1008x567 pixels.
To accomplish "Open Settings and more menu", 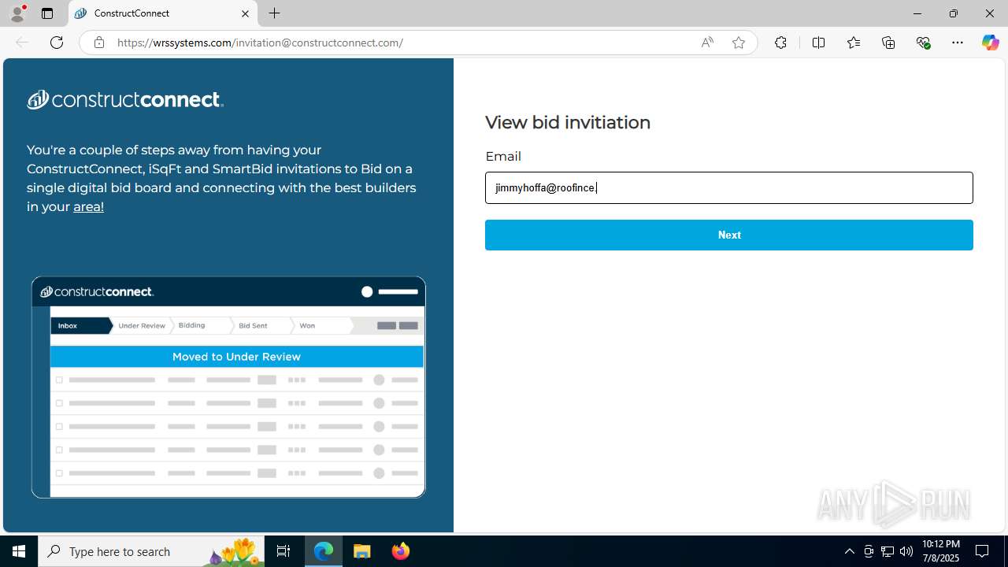I will (958, 43).
